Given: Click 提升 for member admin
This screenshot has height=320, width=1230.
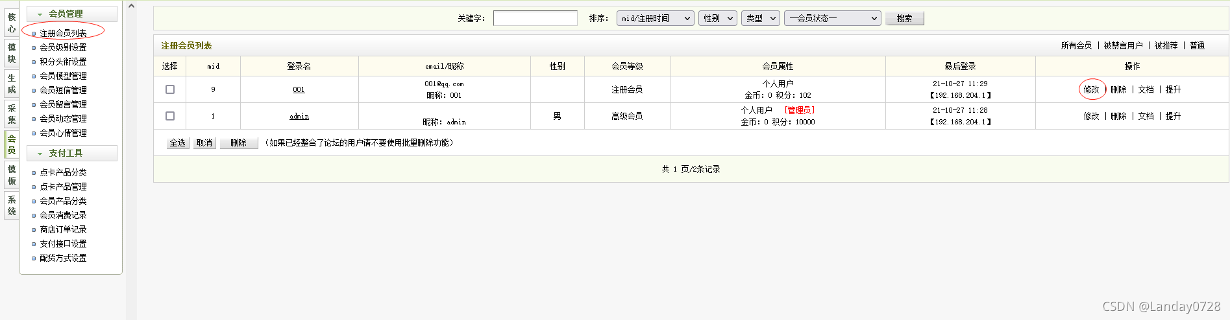Looking at the screenshot, I should click(1173, 116).
